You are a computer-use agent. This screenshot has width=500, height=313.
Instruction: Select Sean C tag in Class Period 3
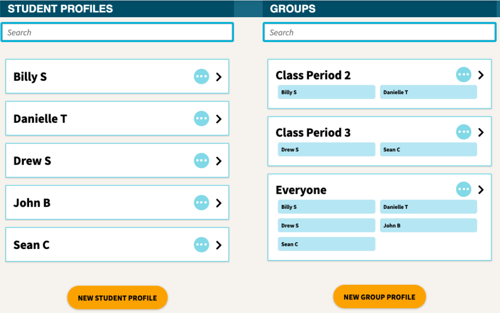click(428, 149)
